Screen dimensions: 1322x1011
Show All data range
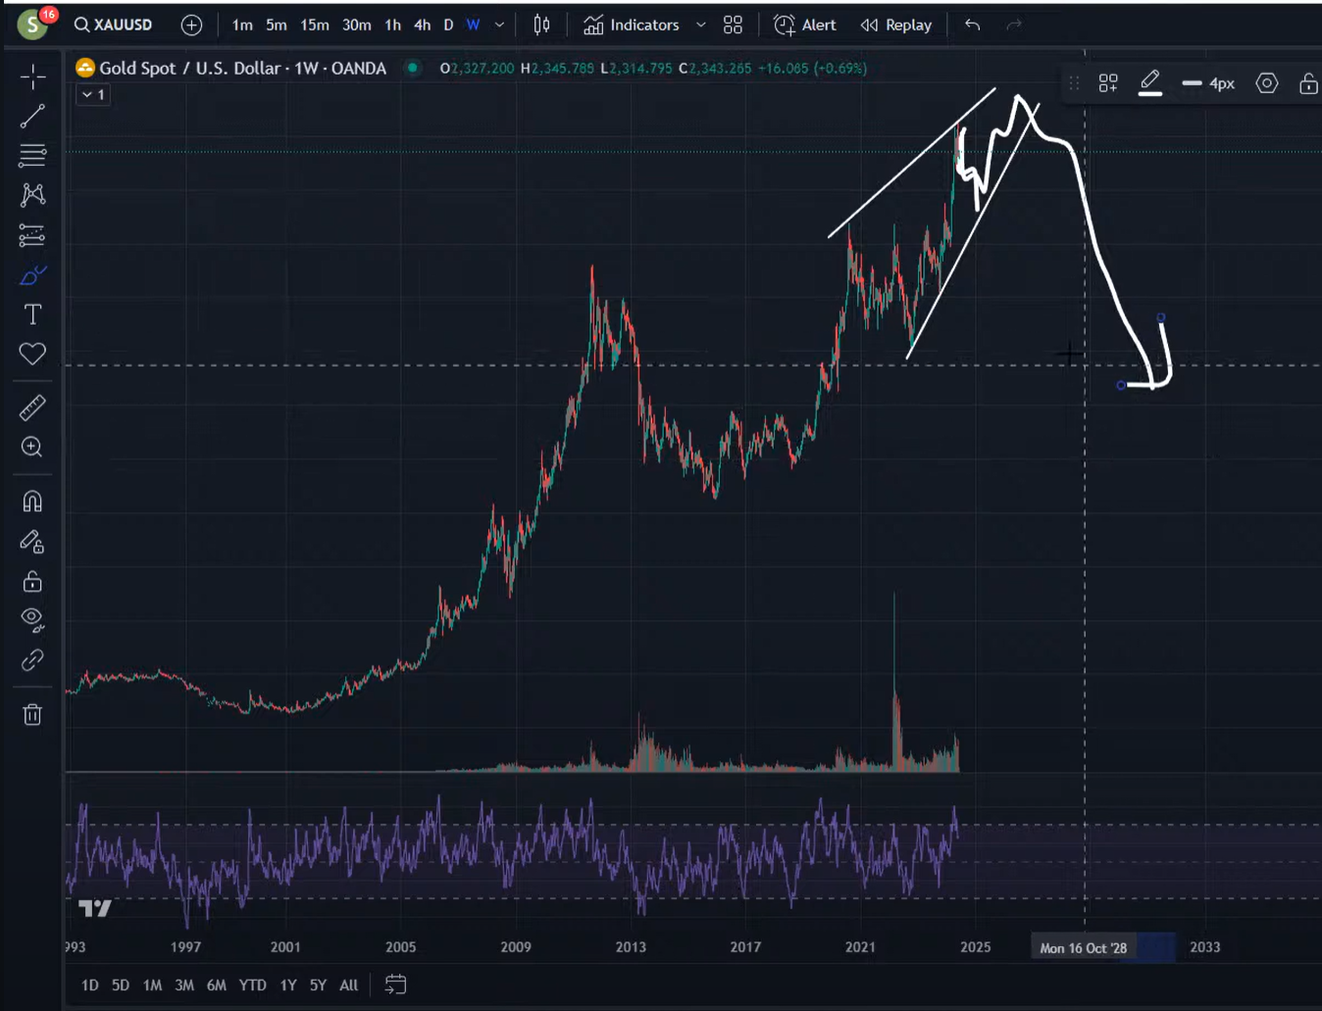(348, 986)
